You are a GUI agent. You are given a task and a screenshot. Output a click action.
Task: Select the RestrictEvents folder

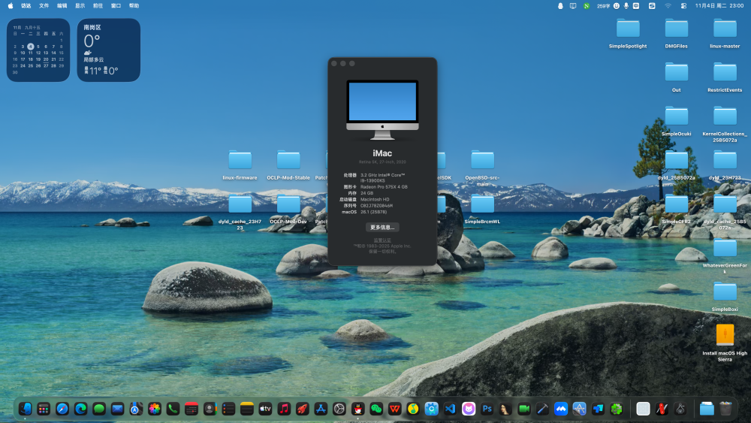point(725,77)
